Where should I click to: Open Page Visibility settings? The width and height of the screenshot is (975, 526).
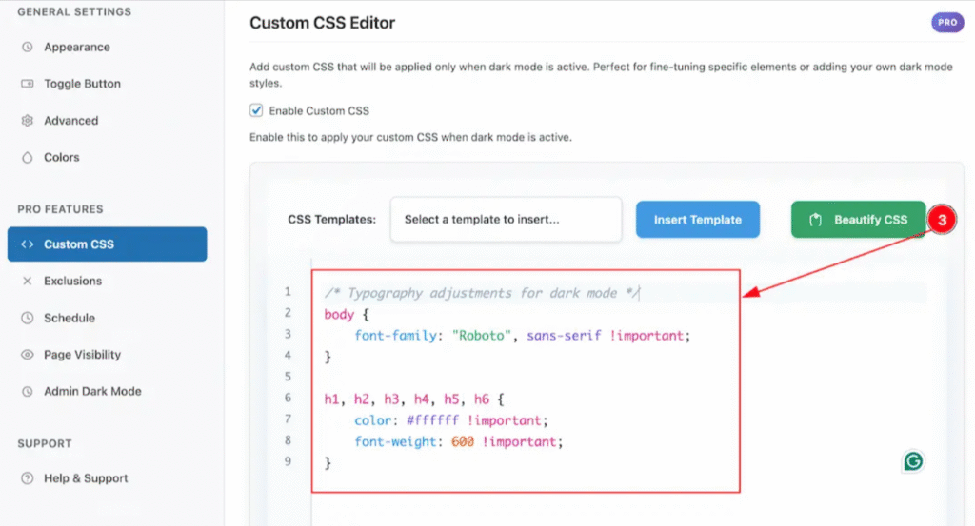(x=82, y=355)
